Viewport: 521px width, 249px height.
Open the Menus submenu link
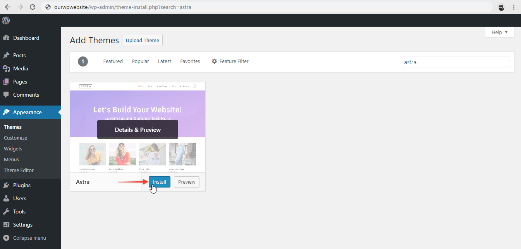11,159
